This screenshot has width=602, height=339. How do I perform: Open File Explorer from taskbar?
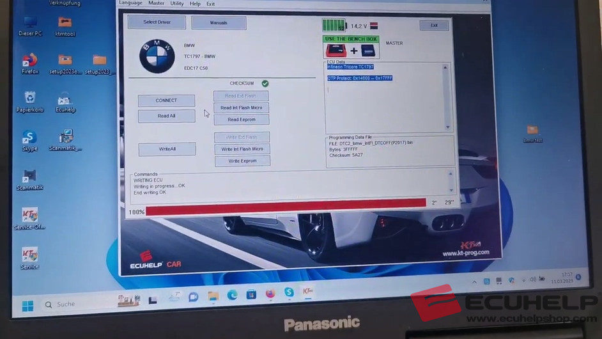[x=213, y=296]
